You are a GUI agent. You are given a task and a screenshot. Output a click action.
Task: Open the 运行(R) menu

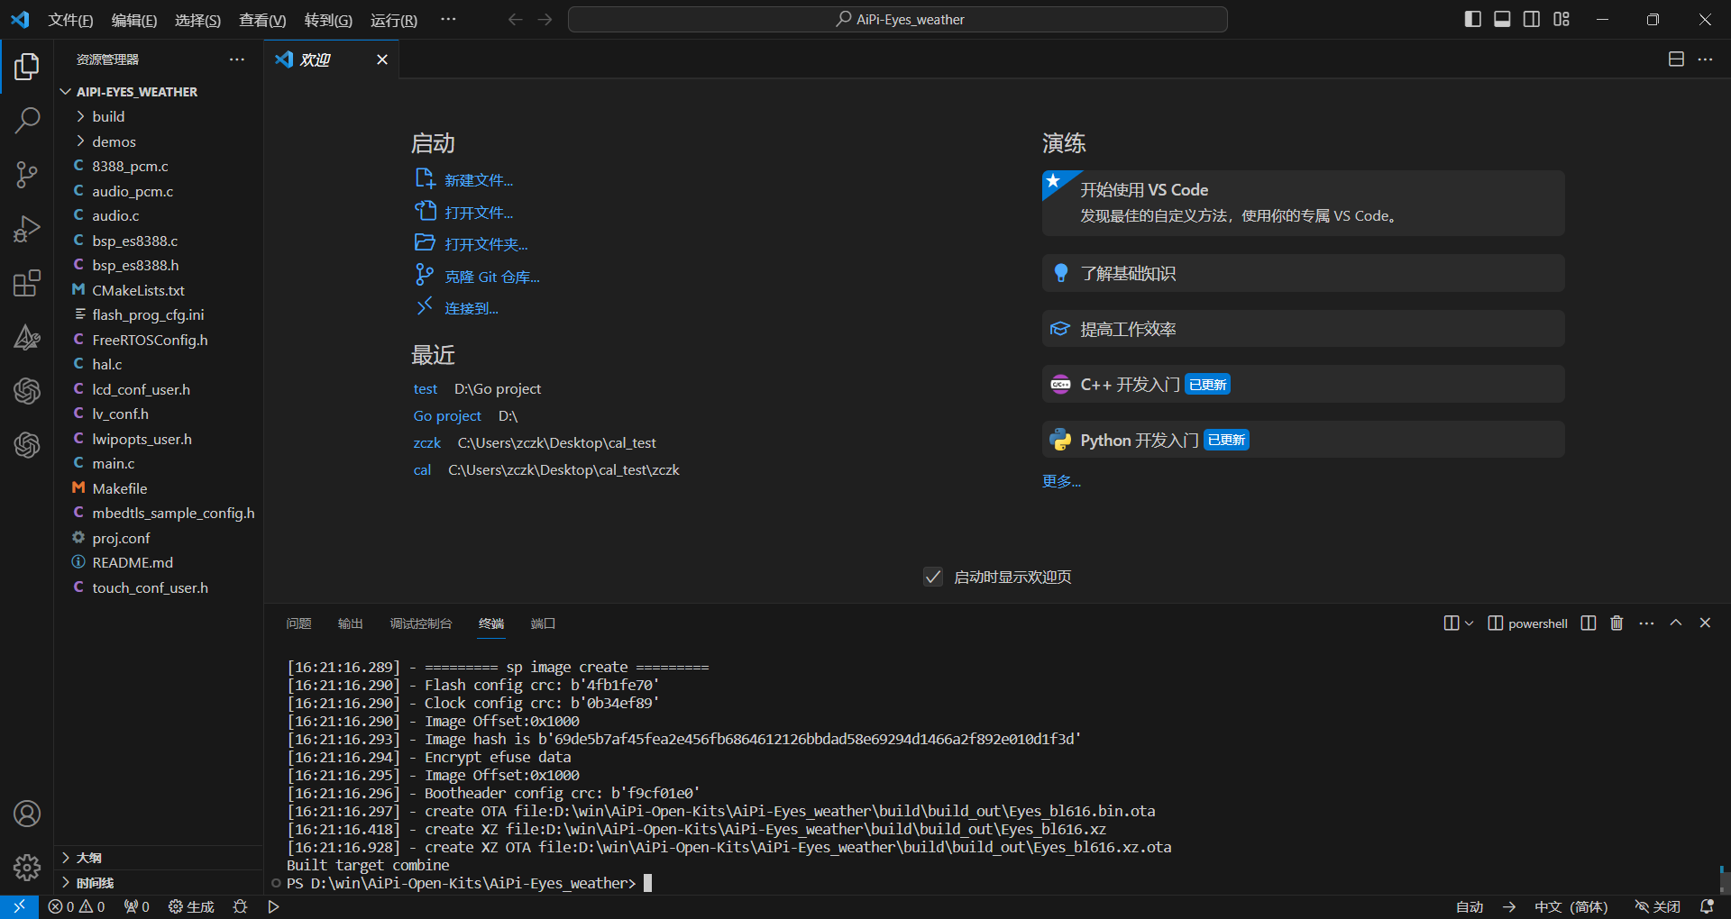pyautogui.click(x=394, y=20)
